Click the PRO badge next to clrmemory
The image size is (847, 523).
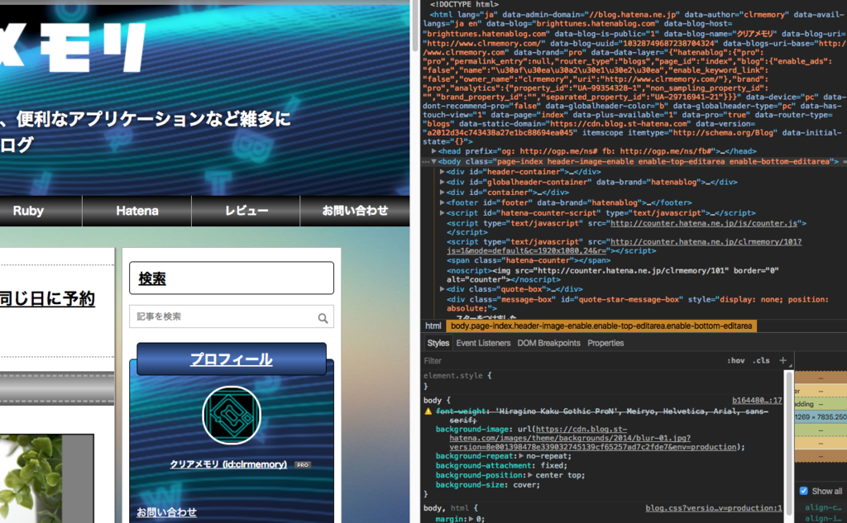pyautogui.click(x=303, y=464)
